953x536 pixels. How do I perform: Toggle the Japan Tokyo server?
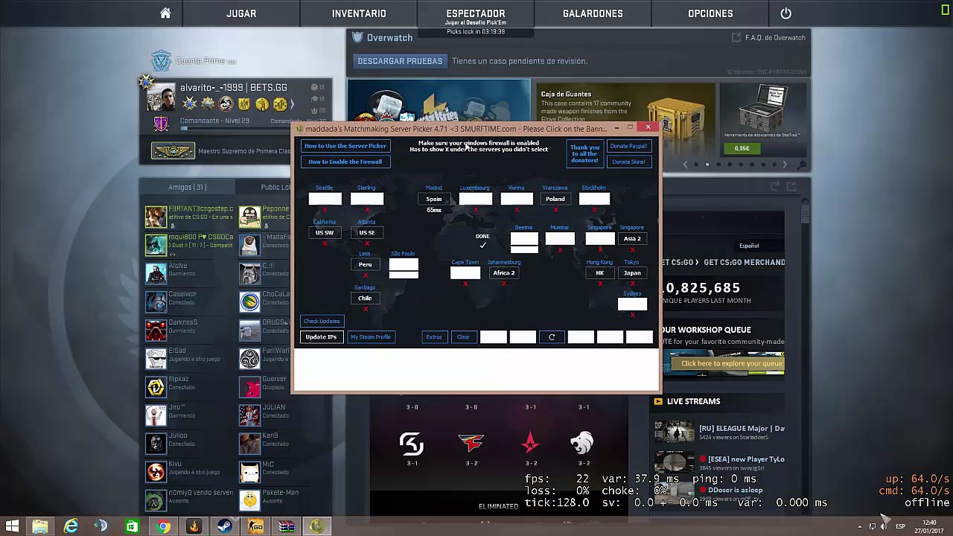pos(632,272)
